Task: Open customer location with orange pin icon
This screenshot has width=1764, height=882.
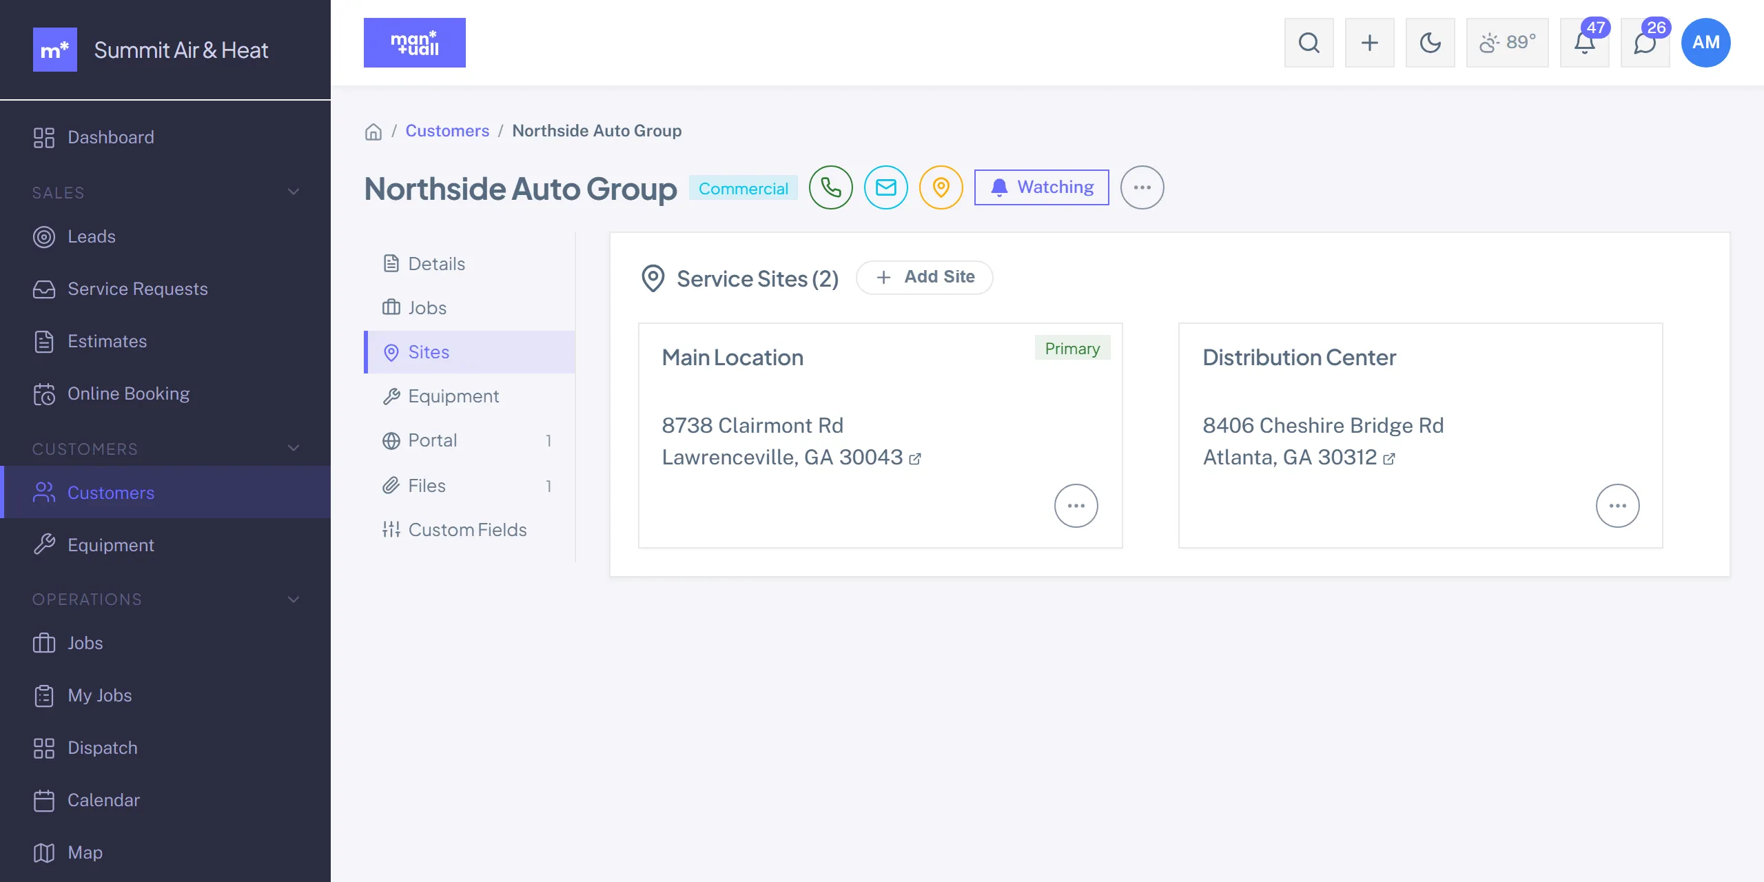Action: (x=941, y=187)
